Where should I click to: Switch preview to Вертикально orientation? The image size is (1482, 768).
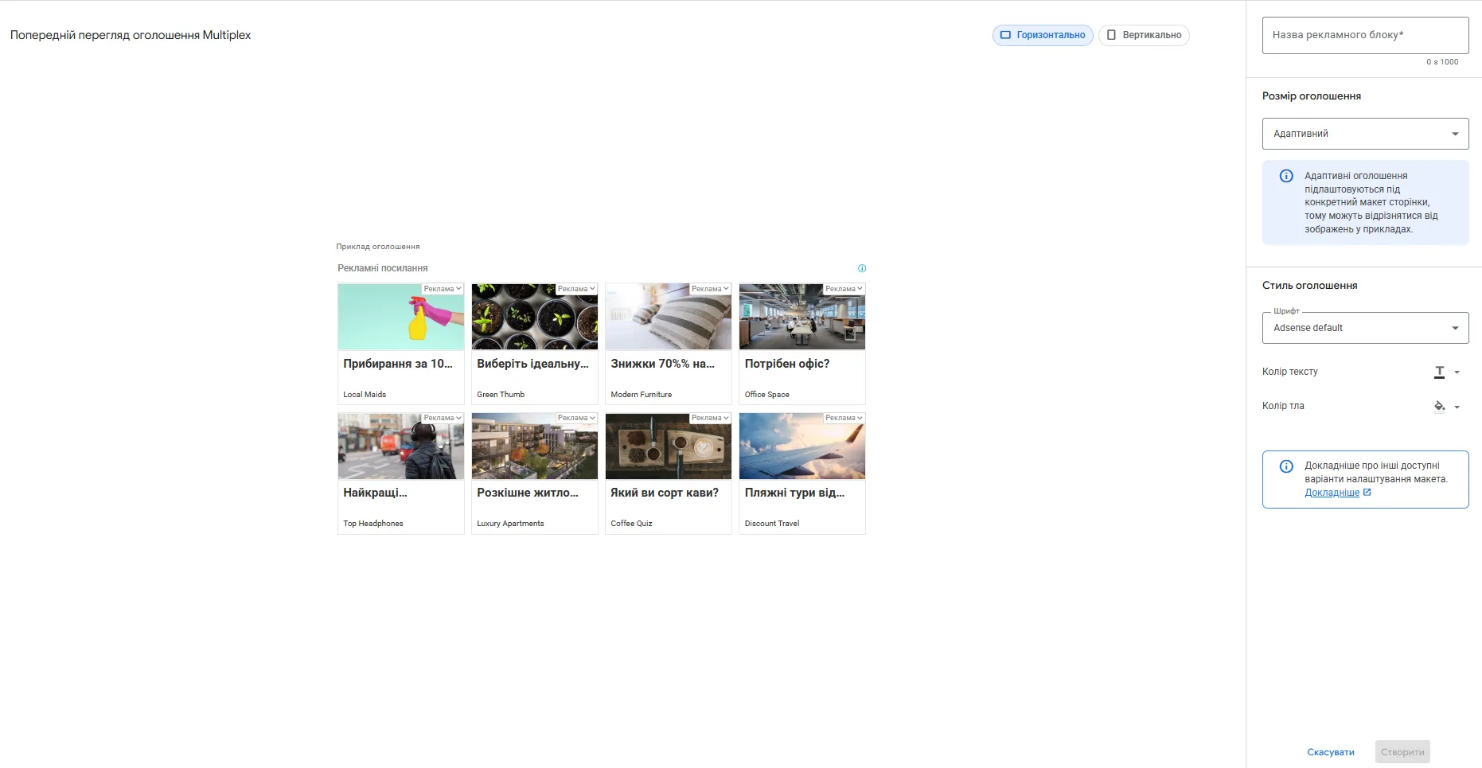(1144, 35)
